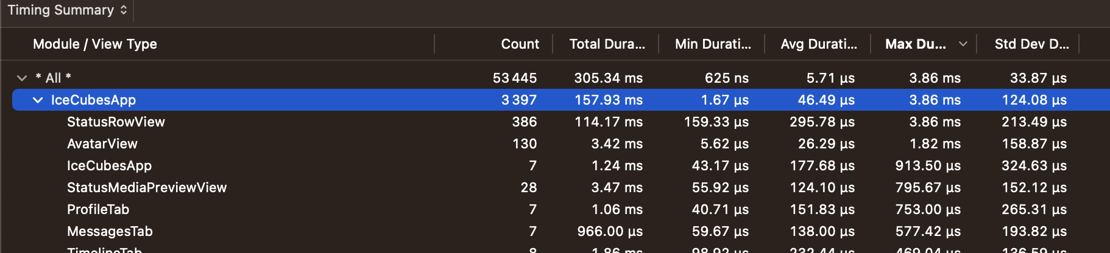Image resolution: width=1110 pixels, height=253 pixels.
Task: Click the 324.63 µs std dev value
Action: [x=1034, y=165]
